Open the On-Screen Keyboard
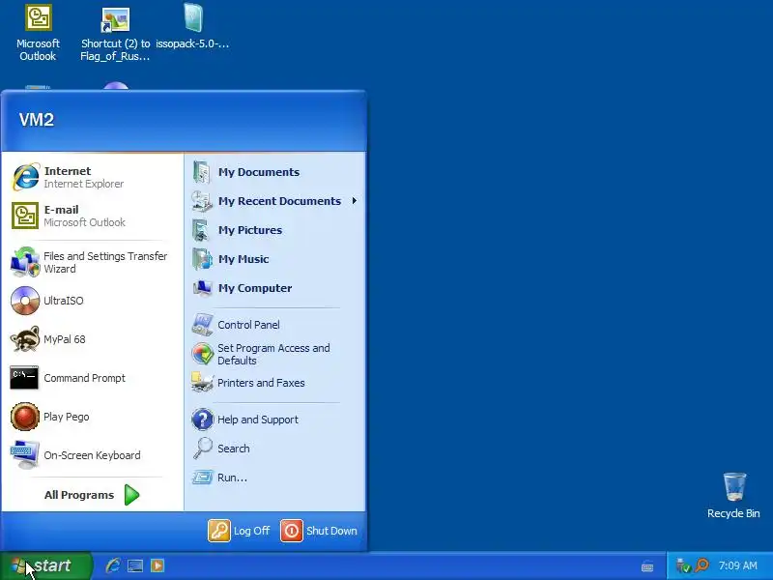 point(92,455)
